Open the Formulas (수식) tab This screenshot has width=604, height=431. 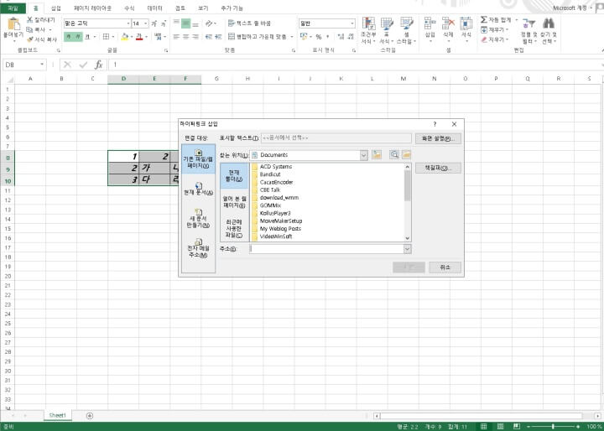tap(129, 8)
